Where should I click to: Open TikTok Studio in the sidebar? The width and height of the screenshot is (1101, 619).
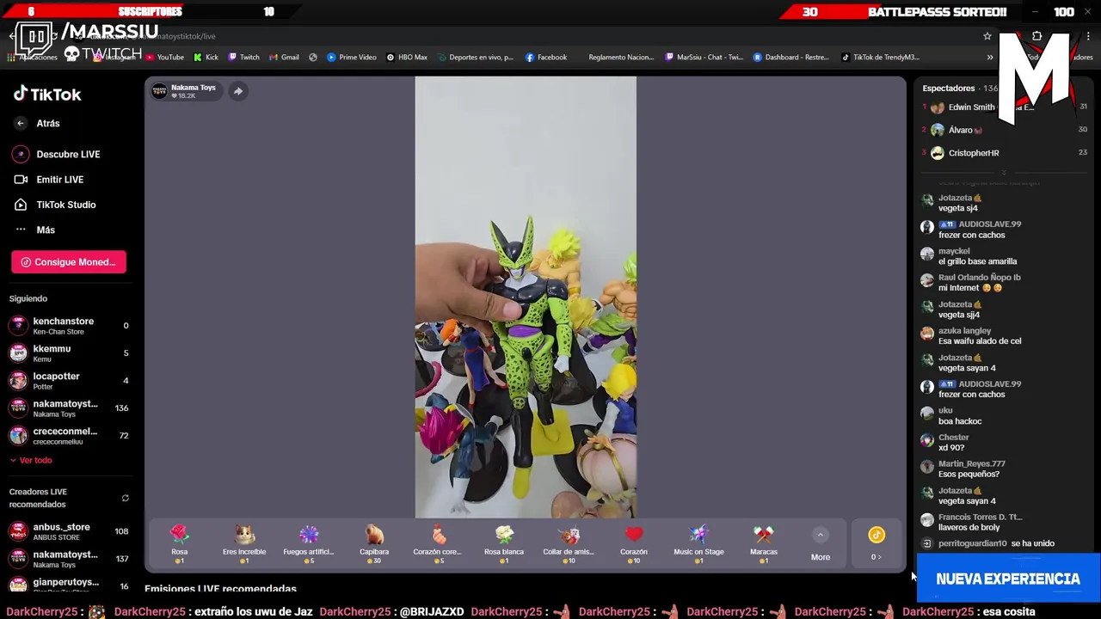pyautogui.click(x=55, y=205)
